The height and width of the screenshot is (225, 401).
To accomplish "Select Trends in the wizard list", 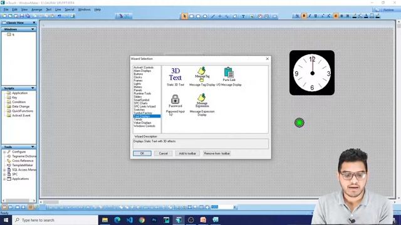I will pyautogui.click(x=138, y=119).
